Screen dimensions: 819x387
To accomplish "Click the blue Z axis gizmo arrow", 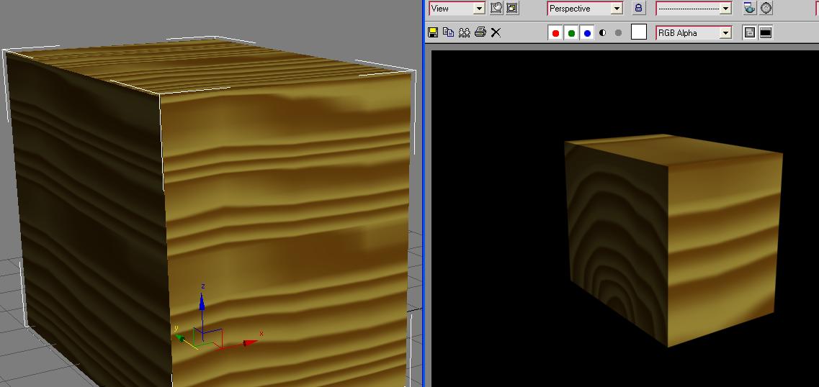I will (x=202, y=301).
